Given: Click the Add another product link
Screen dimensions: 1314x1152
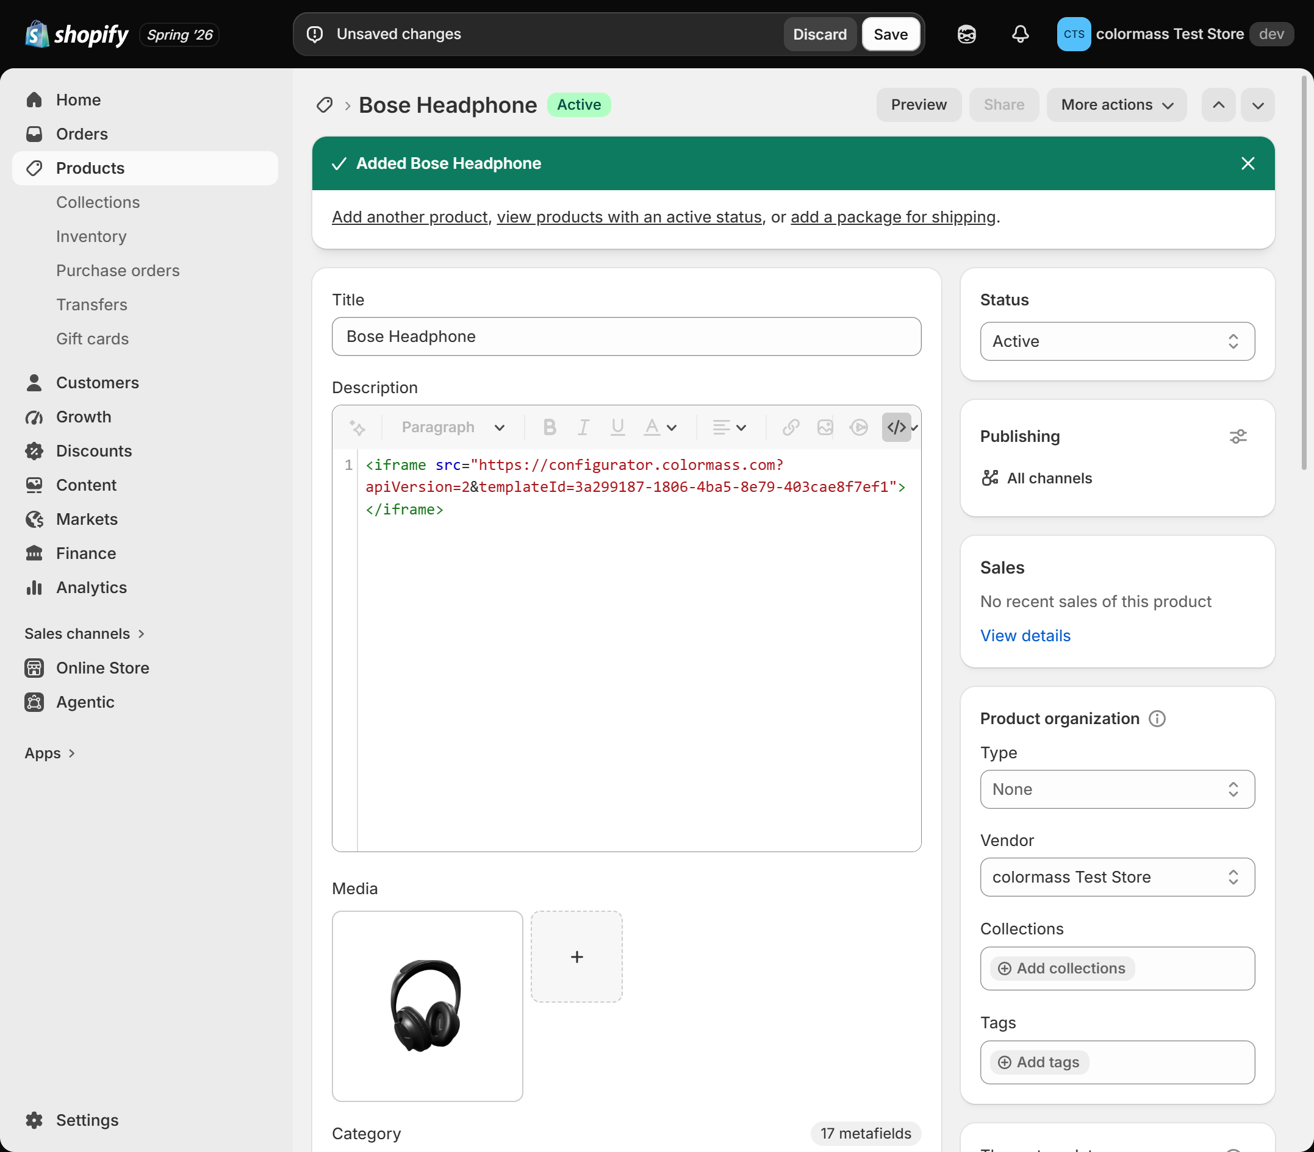Looking at the screenshot, I should click(410, 217).
